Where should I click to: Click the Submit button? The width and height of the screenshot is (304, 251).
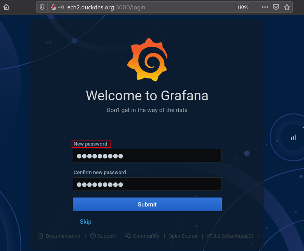tap(147, 204)
